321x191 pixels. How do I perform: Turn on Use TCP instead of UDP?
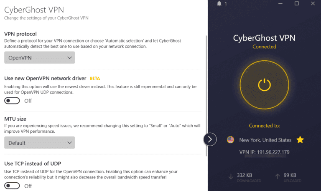click(12, 186)
